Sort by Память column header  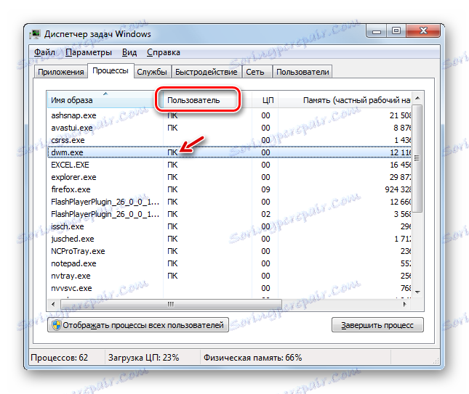click(345, 99)
